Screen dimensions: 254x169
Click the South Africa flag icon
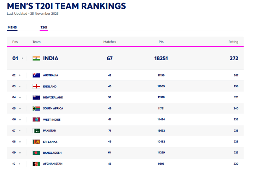tap(36, 108)
